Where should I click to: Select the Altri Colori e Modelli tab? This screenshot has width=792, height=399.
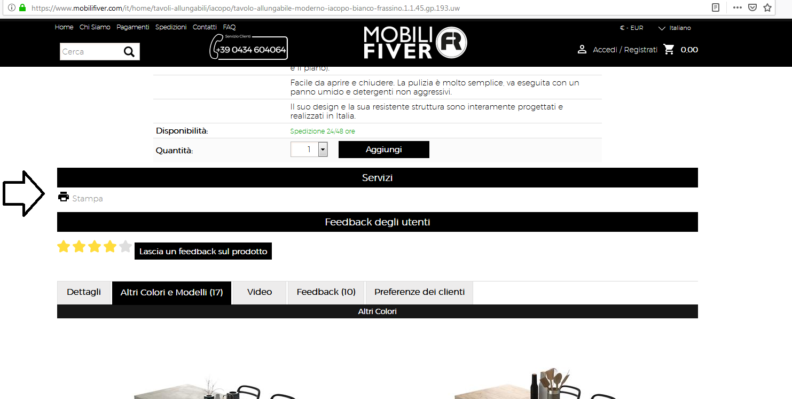click(171, 293)
